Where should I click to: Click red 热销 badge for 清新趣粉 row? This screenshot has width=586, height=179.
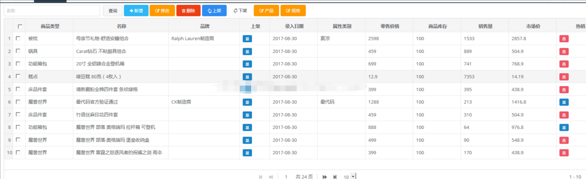coord(564,89)
